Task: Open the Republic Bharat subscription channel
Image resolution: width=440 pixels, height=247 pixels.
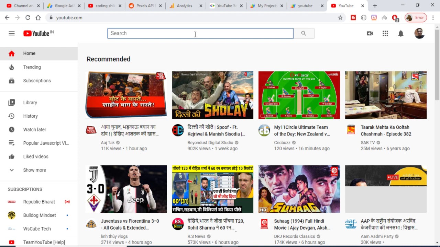Action: point(39,202)
